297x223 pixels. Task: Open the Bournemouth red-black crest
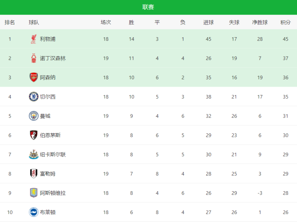(33, 135)
